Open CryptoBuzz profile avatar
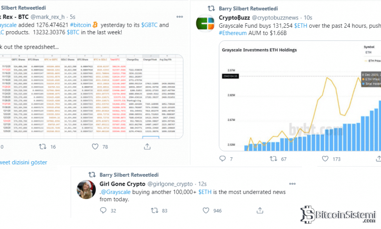 [x=205, y=24]
